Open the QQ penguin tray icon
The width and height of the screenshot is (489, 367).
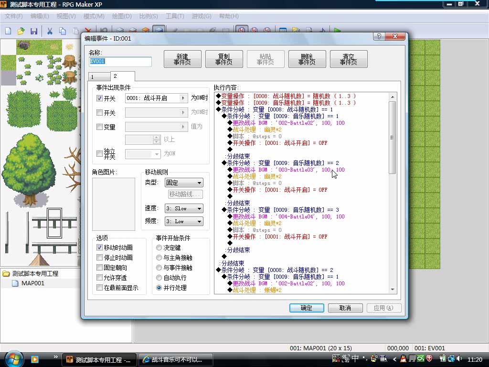(403, 359)
